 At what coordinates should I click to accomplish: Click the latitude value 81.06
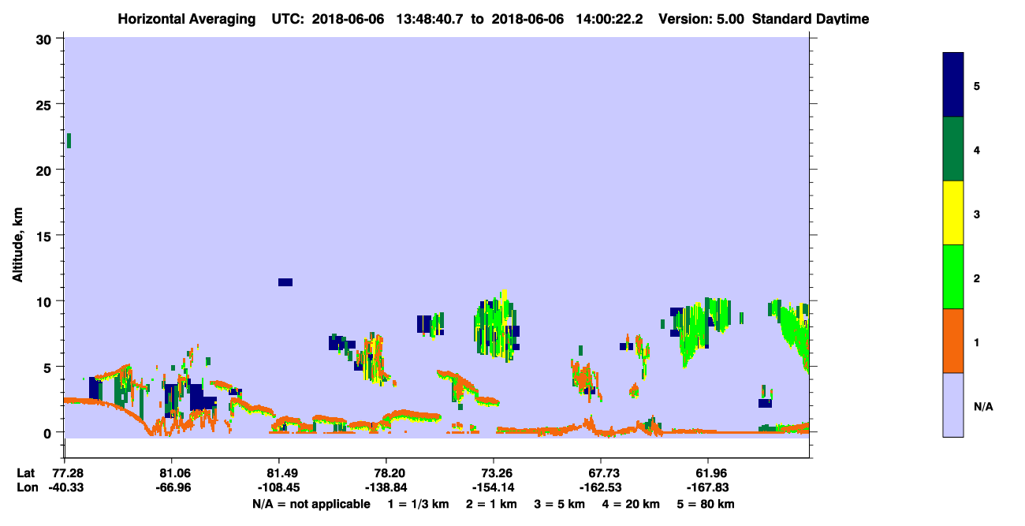172,473
